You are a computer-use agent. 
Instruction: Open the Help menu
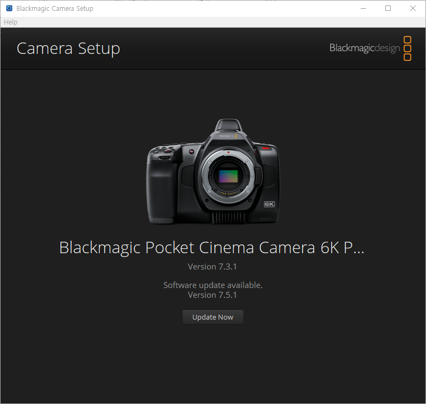(x=10, y=22)
